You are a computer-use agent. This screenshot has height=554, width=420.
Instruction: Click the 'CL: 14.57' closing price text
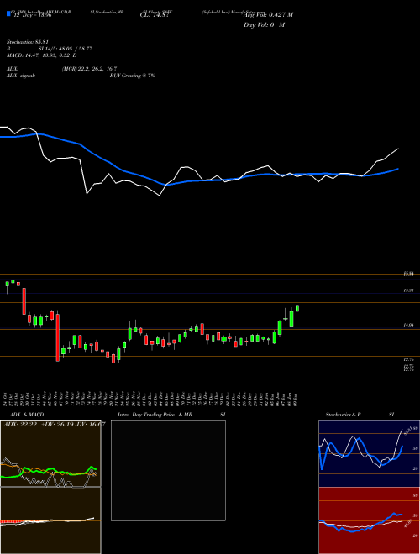click(x=155, y=15)
